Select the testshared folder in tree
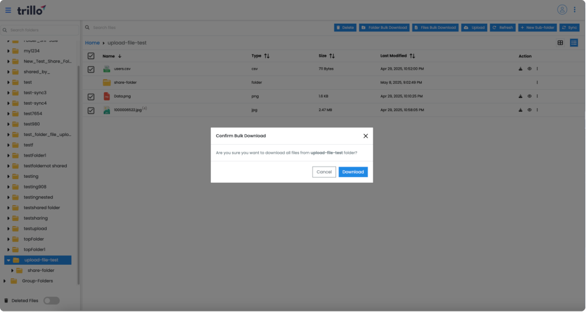Image resolution: width=586 pixels, height=312 pixels. click(x=42, y=208)
